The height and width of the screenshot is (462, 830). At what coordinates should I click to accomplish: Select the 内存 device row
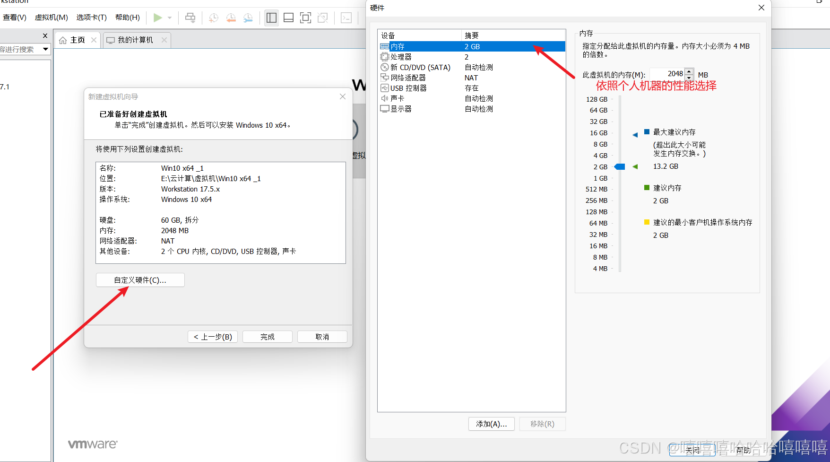click(472, 46)
